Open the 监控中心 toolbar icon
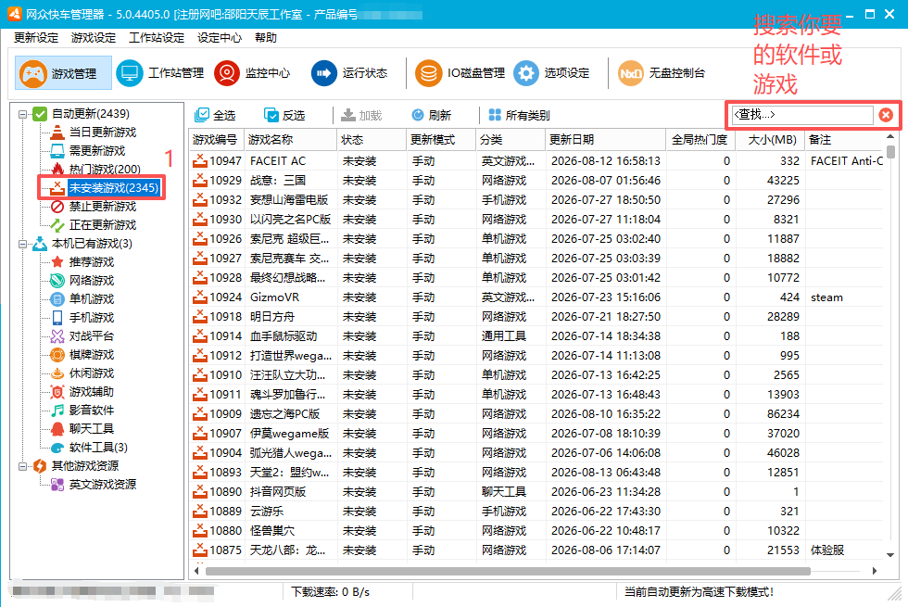 tap(252, 73)
